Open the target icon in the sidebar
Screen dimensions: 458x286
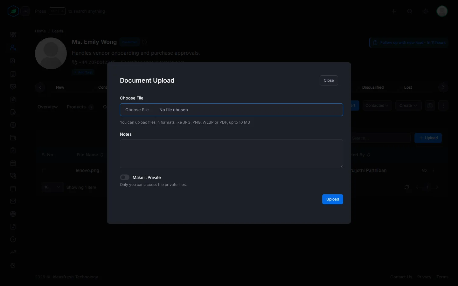13,214
